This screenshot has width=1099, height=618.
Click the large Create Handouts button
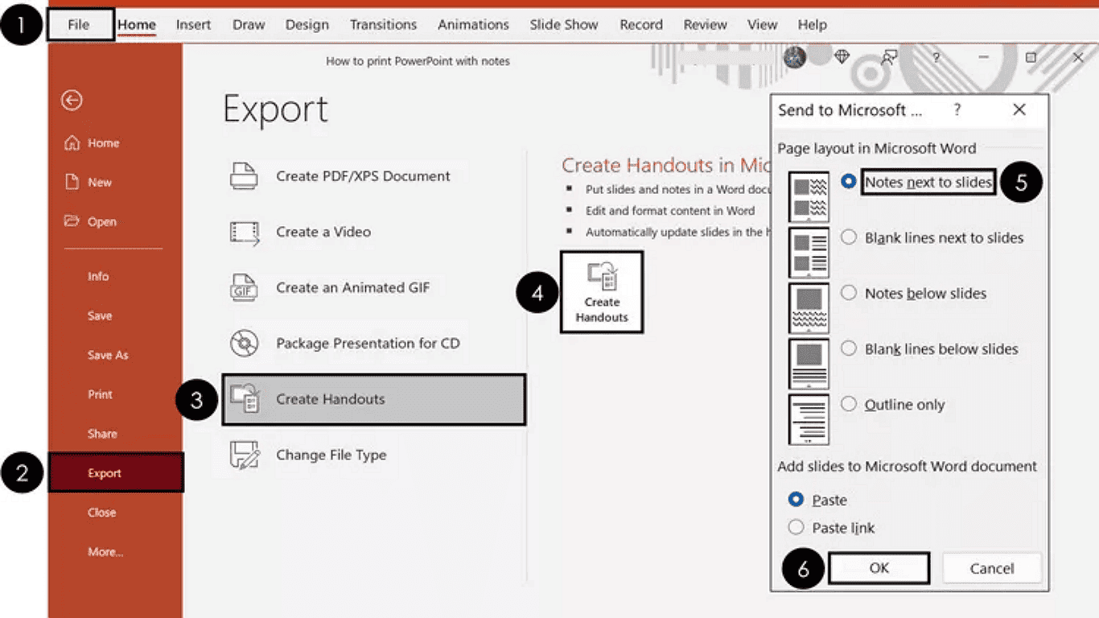pos(602,292)
